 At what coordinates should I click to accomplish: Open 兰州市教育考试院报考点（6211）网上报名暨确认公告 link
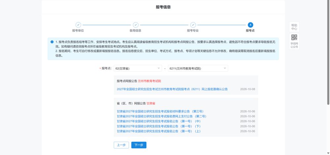(172, 89)
